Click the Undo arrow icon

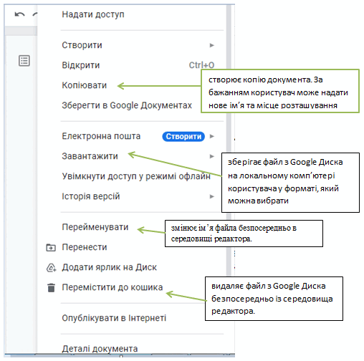coord(19,14)
